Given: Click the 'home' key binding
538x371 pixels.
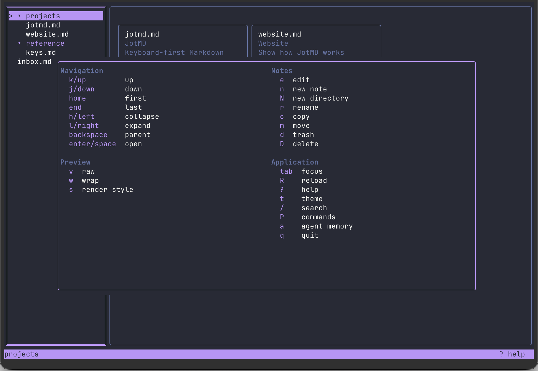Looking at the screenshot, I should [77, 98].
